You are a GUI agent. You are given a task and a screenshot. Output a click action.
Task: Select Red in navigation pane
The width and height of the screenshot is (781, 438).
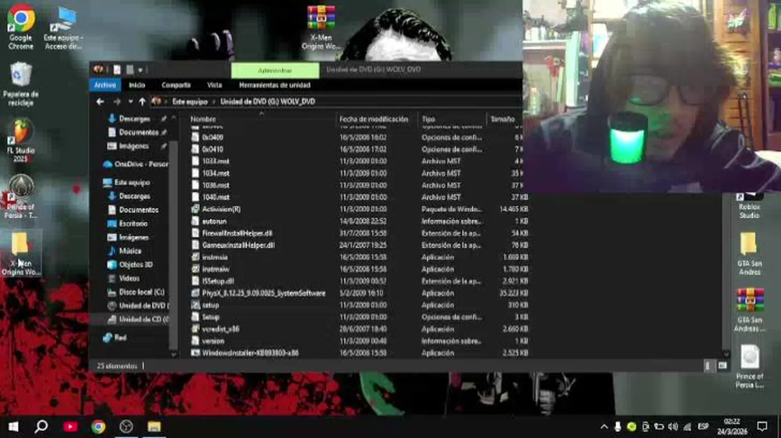(120, 338)
